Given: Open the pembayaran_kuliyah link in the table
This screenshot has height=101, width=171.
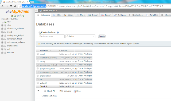Looking at the screenshot, I should (49, 65).
